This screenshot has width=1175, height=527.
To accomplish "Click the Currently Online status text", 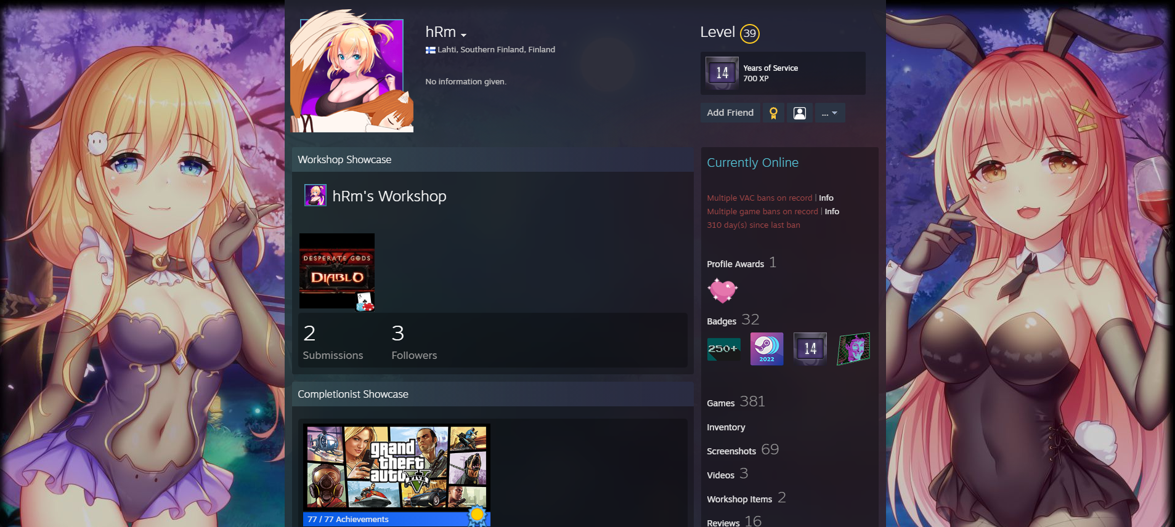I will tap(752, 163).
